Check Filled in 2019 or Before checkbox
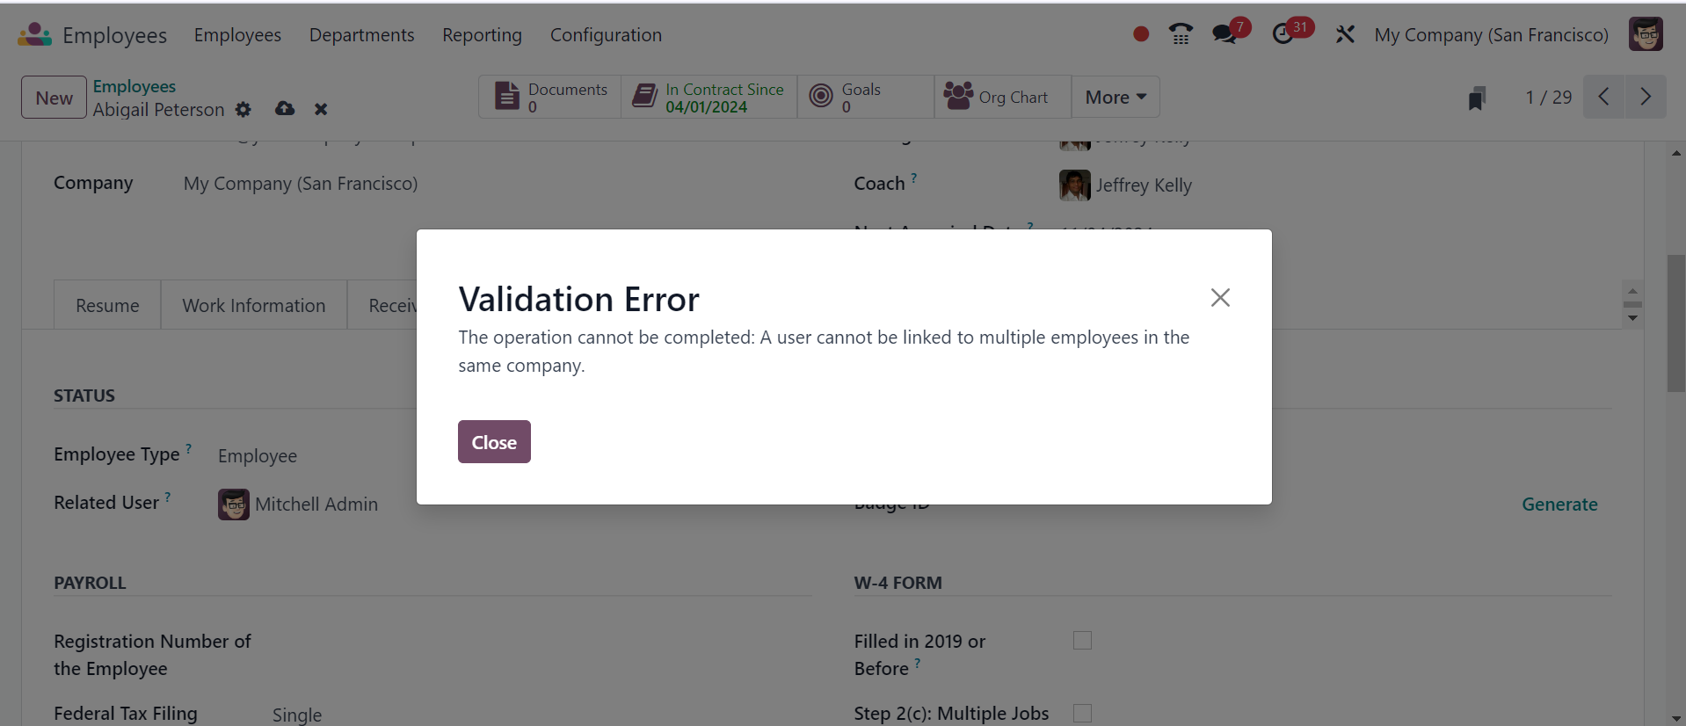Image resolution: width=1686 pixels, height=726 pixels. (1082, 641)
